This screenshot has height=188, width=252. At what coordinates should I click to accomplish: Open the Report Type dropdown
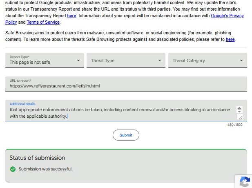pyautogui.click(x=45, y=60)
